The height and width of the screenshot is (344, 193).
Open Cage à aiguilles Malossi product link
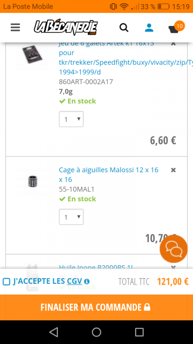point(109,175)
